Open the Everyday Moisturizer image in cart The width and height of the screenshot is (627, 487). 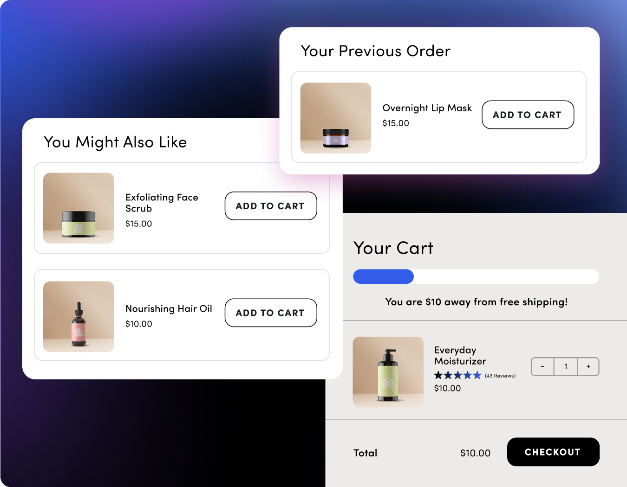click(388, 372)
